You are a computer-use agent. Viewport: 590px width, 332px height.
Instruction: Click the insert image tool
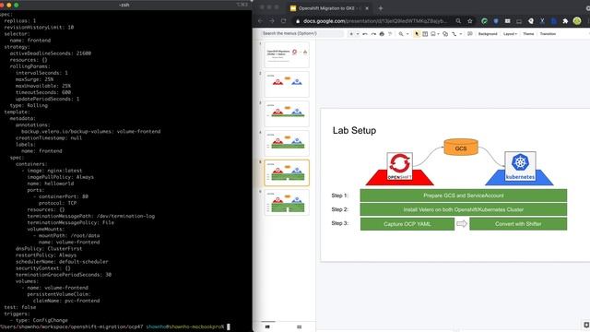pos(433,34)
